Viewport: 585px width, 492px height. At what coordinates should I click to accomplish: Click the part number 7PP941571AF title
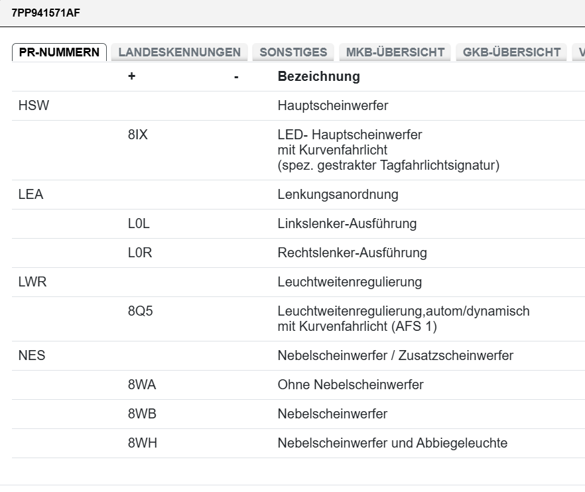[x=46, y=13]
